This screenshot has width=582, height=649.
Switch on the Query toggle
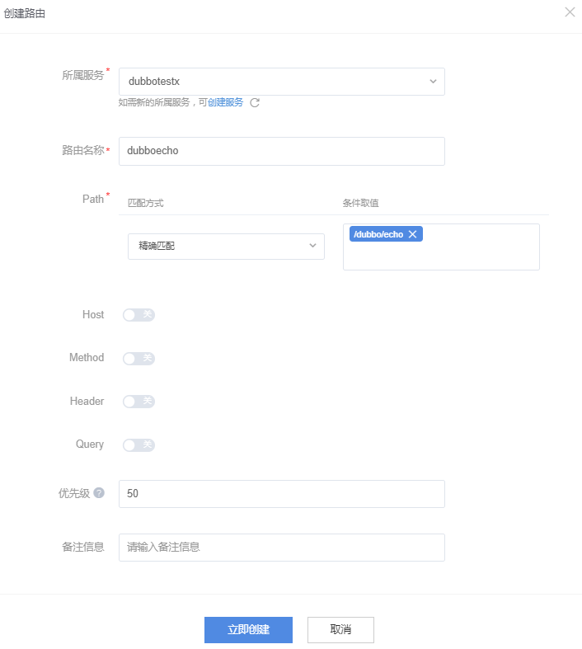[138, 445]
